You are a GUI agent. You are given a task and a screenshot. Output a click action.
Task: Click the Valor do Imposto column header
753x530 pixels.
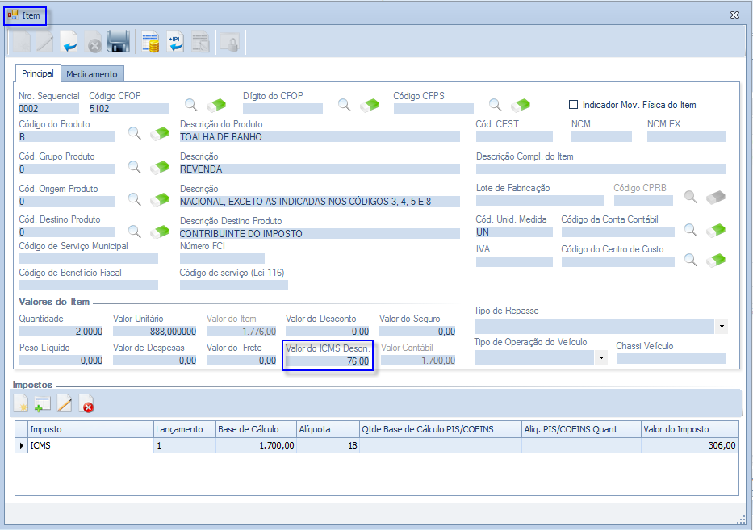tap(689, 429)
